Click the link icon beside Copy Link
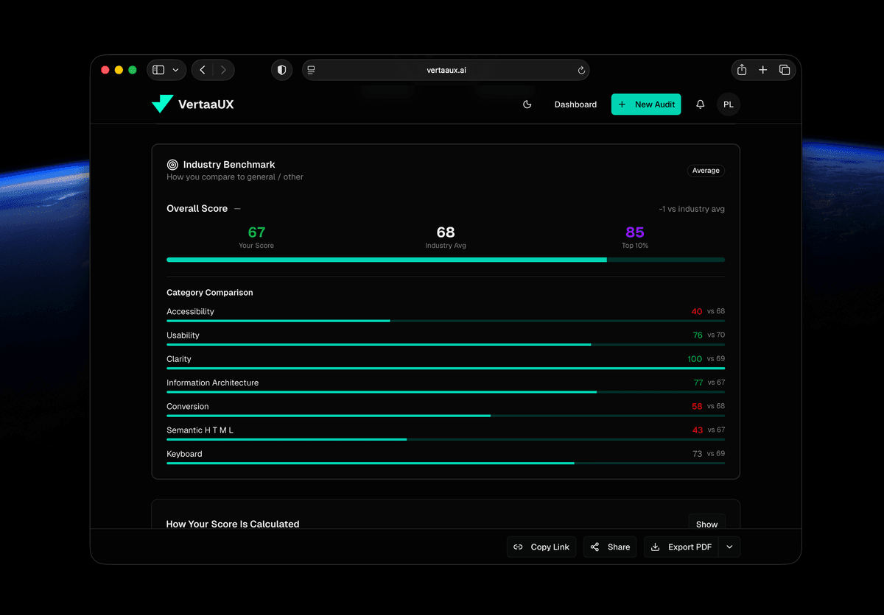This screenshot has width=884, height=615. click(519, 547)
